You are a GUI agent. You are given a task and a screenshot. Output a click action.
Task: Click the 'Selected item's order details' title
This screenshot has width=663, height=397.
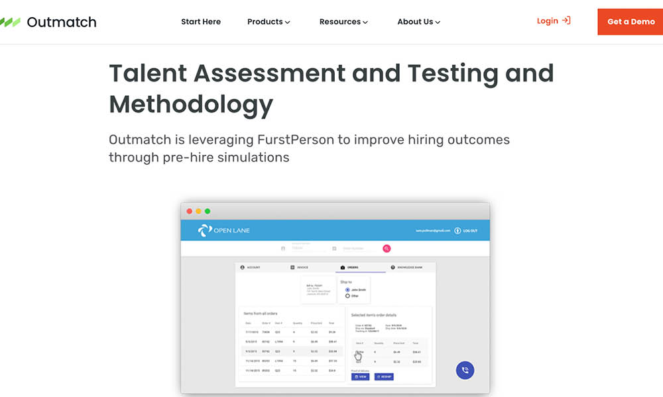(x=374, y=315)
